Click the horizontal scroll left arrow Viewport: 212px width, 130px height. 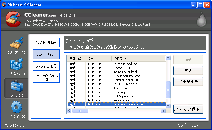pos(69,111)
